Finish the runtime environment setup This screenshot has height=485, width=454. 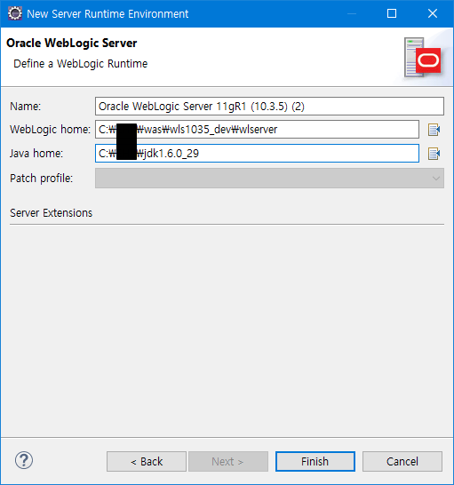point(315,462)
